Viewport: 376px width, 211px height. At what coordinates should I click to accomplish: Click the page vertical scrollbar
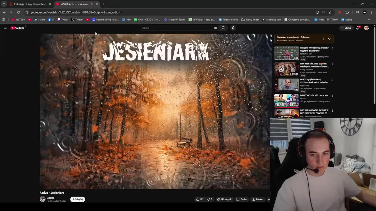[375, 65]
